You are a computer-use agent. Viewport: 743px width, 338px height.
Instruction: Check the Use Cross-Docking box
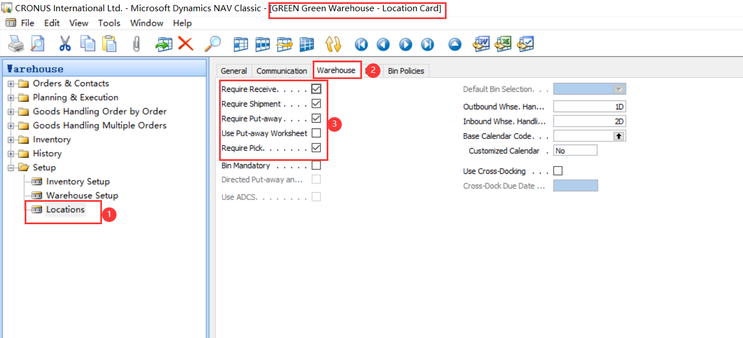[x=558, y=171]
